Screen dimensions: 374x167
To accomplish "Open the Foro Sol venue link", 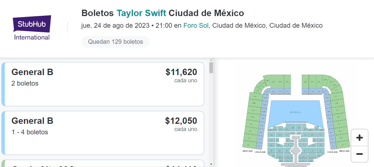I will (196, 26).
